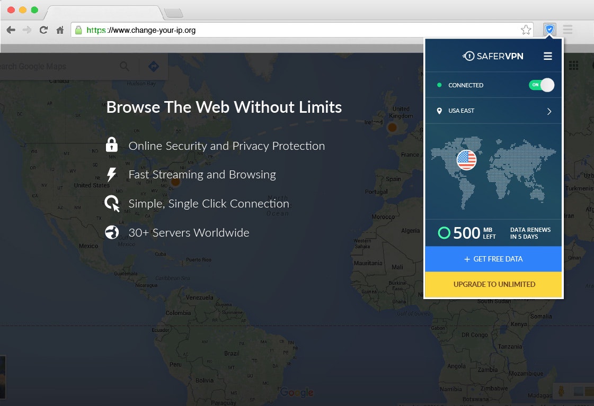This screenshot has height=406, width=594.
Task: Click the green padlock in address bar
Action: point(78,30)
